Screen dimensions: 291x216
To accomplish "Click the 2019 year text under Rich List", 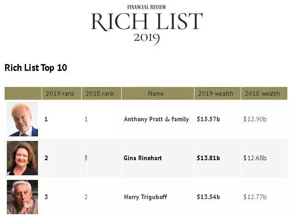I will coord(146,38).
